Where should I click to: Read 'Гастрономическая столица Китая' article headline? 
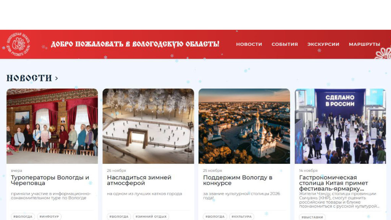tap(333, 183)
